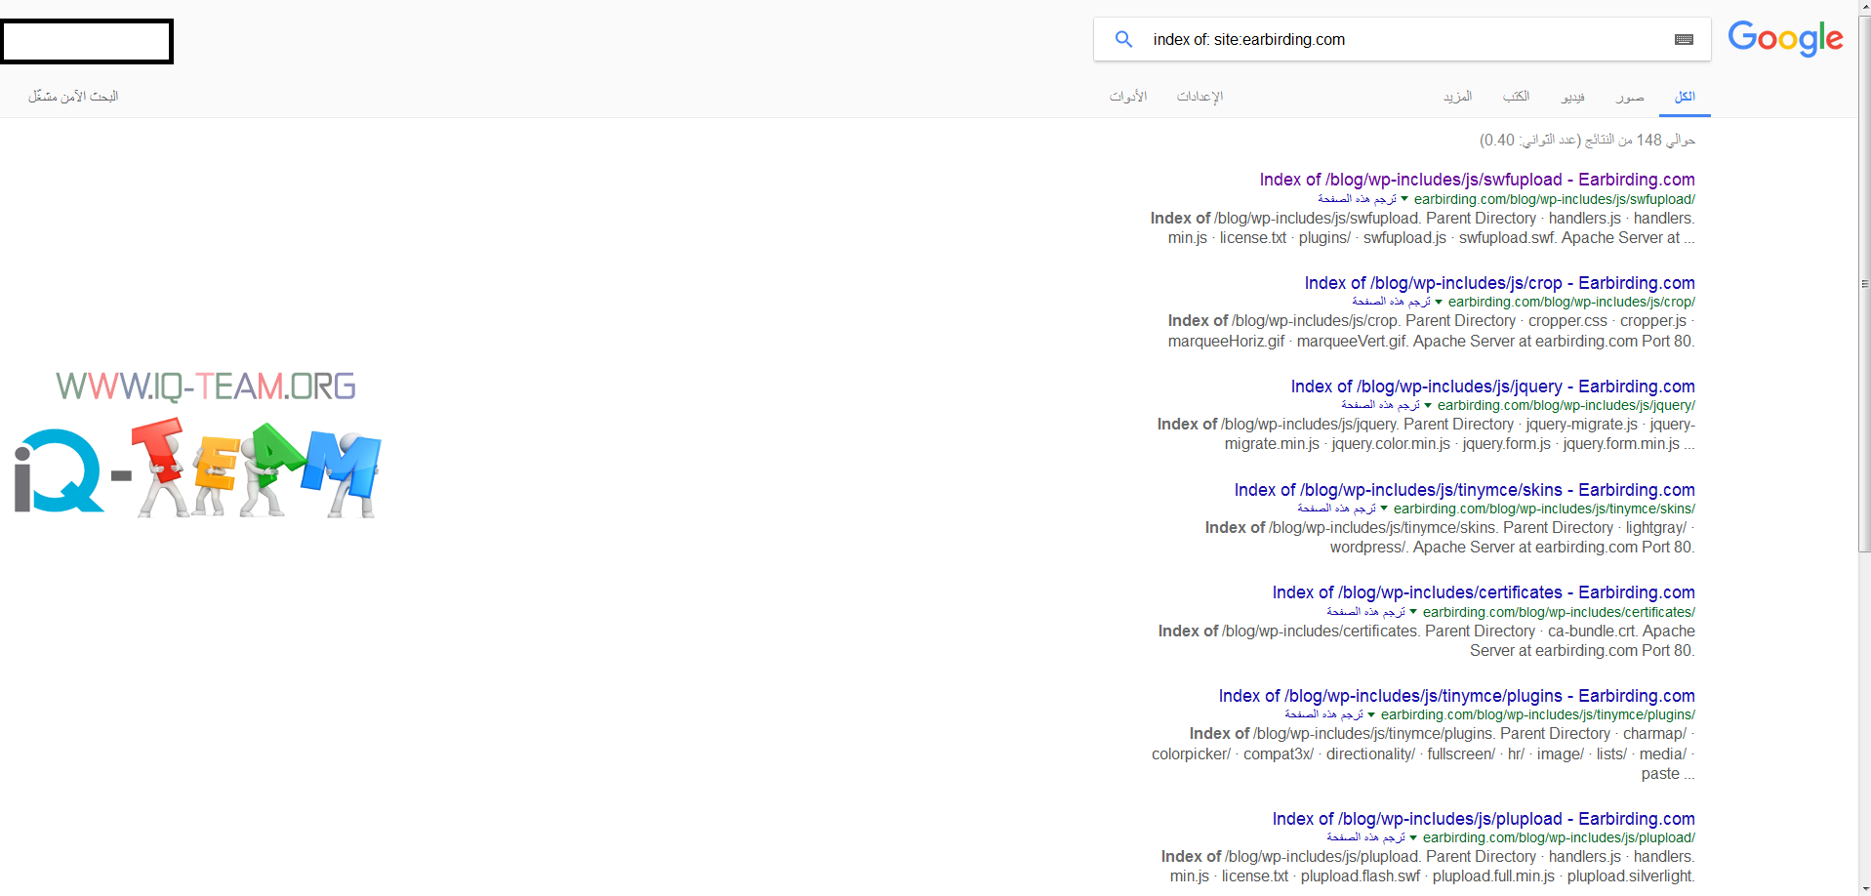The height and width of the screenshot is (896, 1871).
Task: Expand the dropdown arrow beside the crop URL
Action: [x=1439, y=302]
